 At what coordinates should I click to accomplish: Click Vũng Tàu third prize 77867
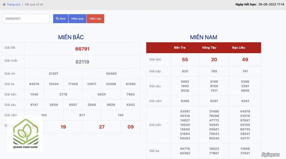pyautogui.click(x=214, y=153)
